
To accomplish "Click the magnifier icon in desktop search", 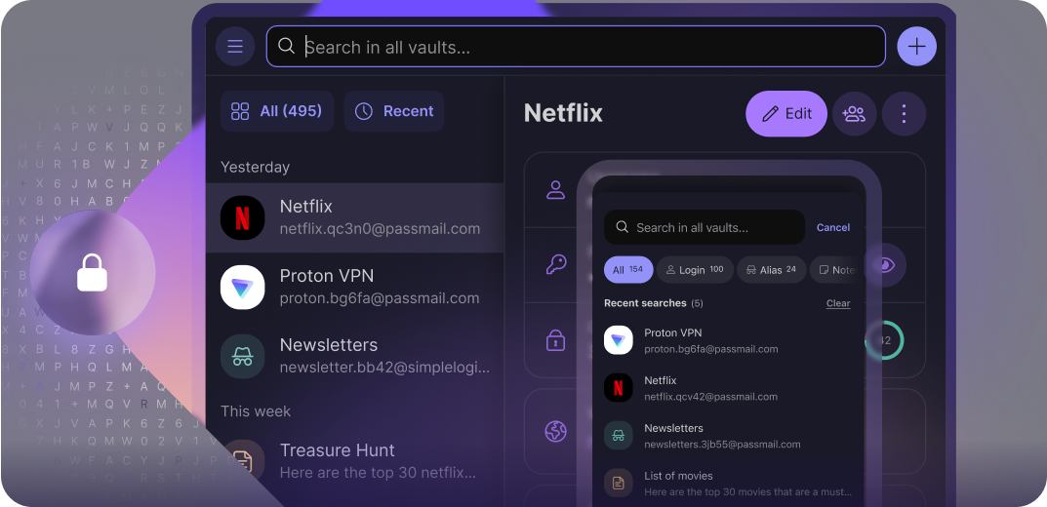I will point(287,46).
